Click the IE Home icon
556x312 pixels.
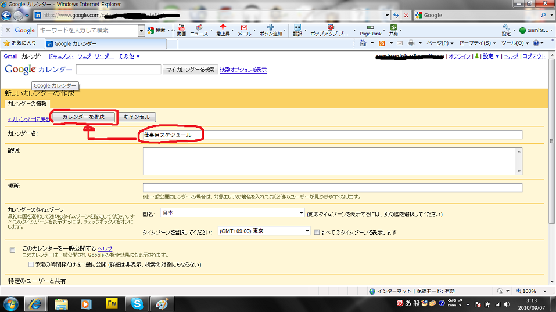pyautogui.click(x=363, y=43)
